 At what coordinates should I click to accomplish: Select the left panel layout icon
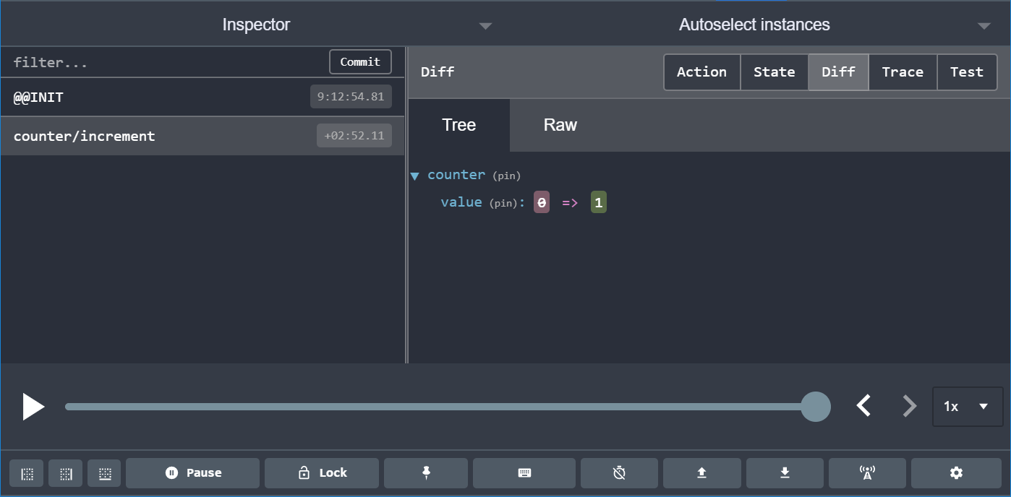point(26,473)
